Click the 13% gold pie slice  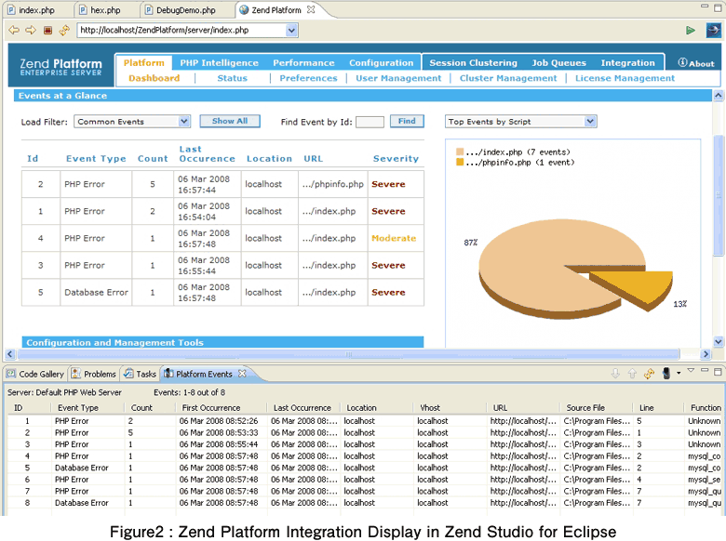637,285
